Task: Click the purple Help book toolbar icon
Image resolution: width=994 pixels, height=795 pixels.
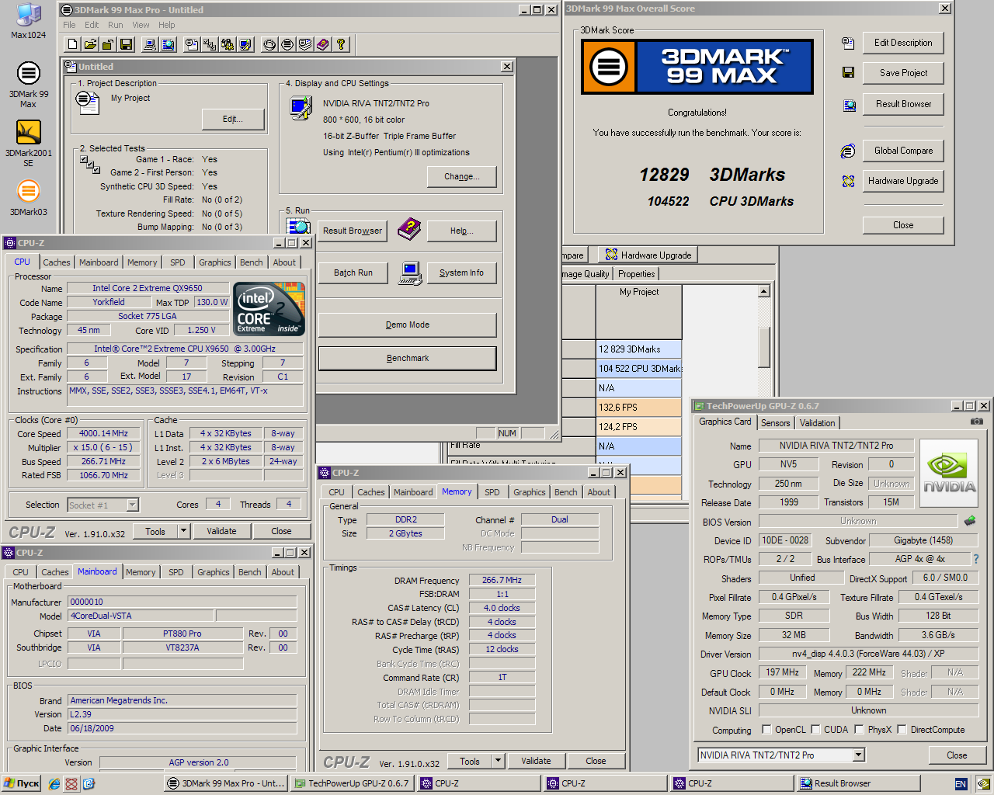Action: (322, 44)
